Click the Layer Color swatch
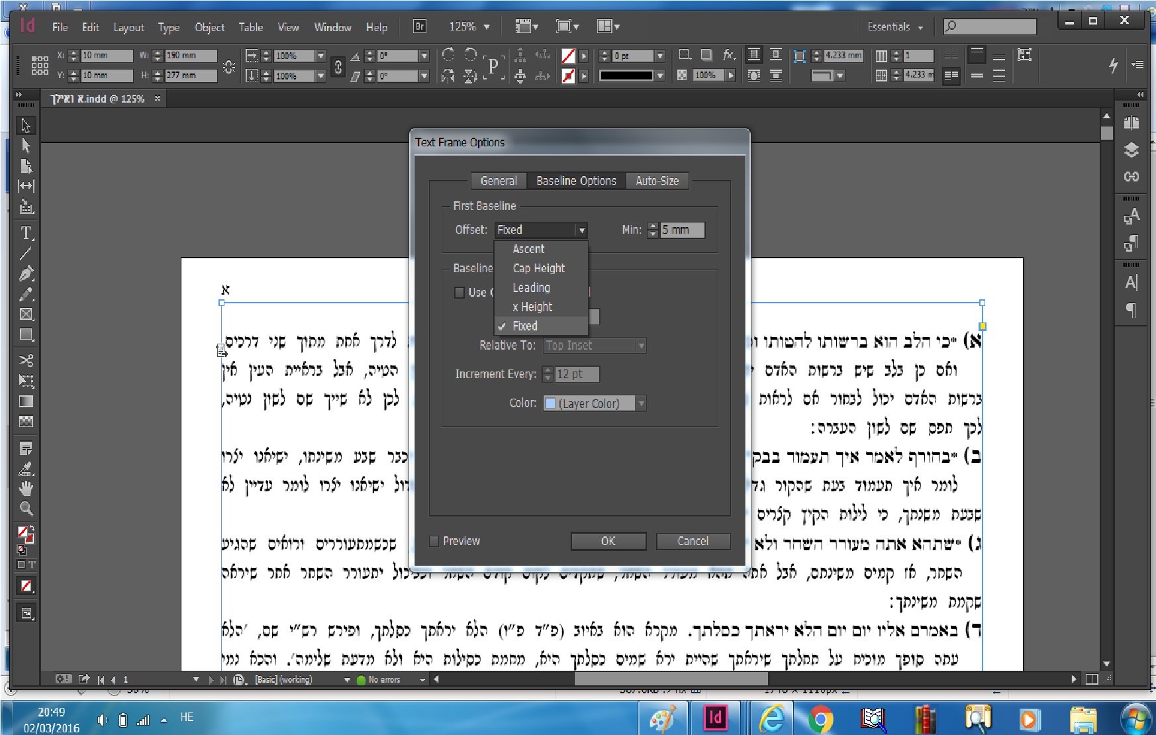The height and width of the screenshot is (735, 1156). (x=550, y=403)
